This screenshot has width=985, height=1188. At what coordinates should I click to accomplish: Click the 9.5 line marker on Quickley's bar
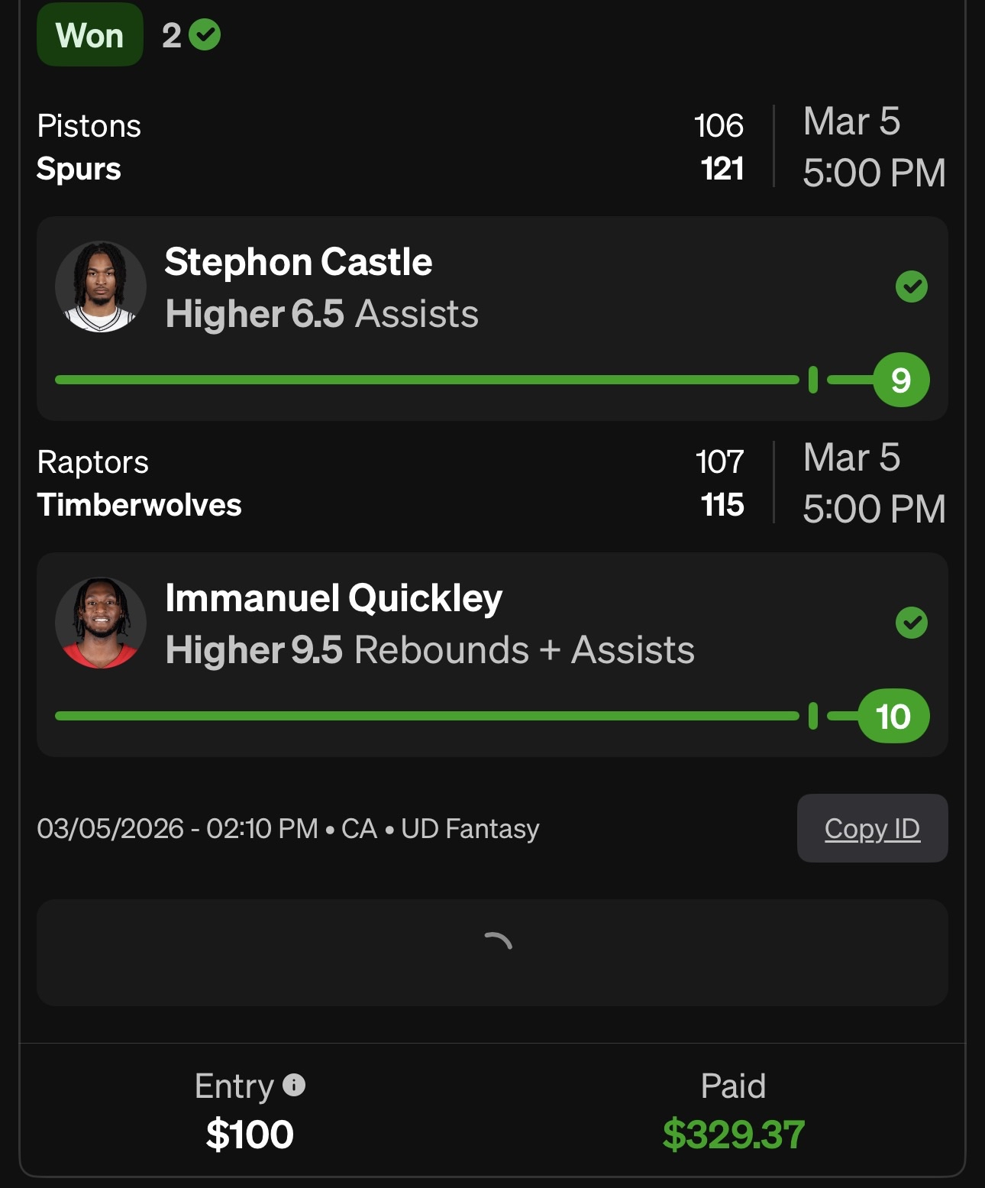click(813, 716)
